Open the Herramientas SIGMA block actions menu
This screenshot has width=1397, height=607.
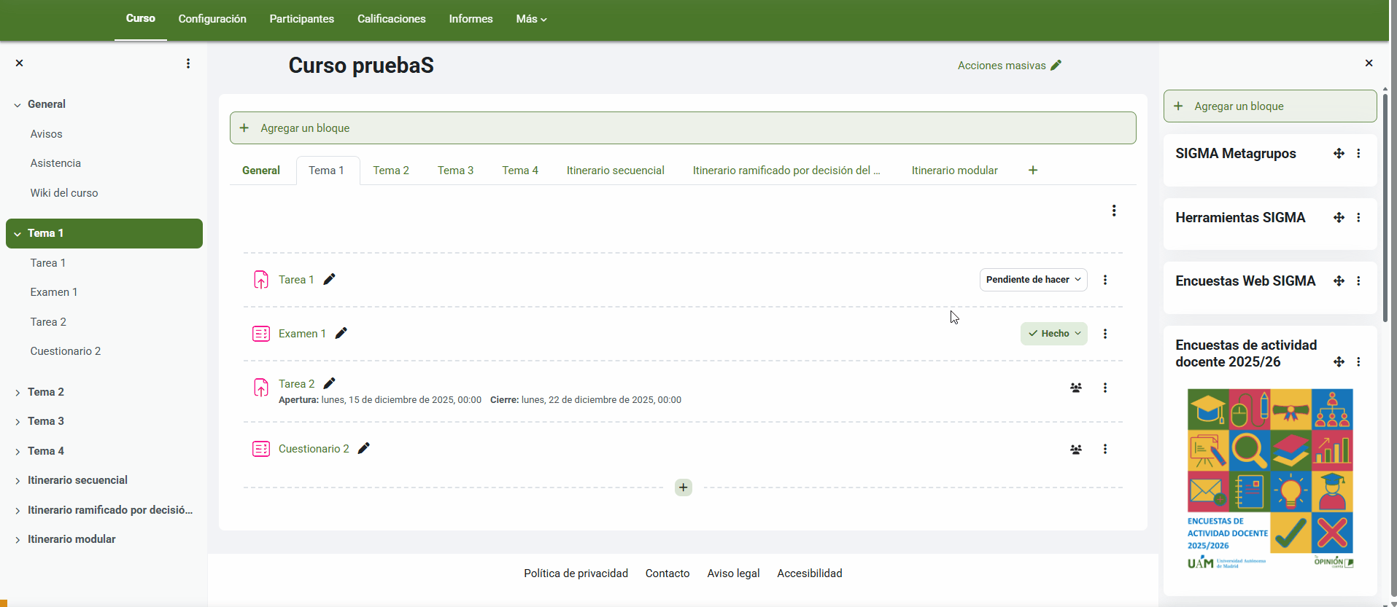click(1358, 218)
